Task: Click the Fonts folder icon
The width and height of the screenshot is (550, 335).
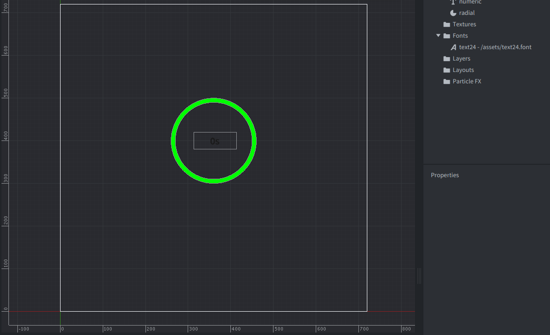Action: pyautogui.click(x=447, y=36)
